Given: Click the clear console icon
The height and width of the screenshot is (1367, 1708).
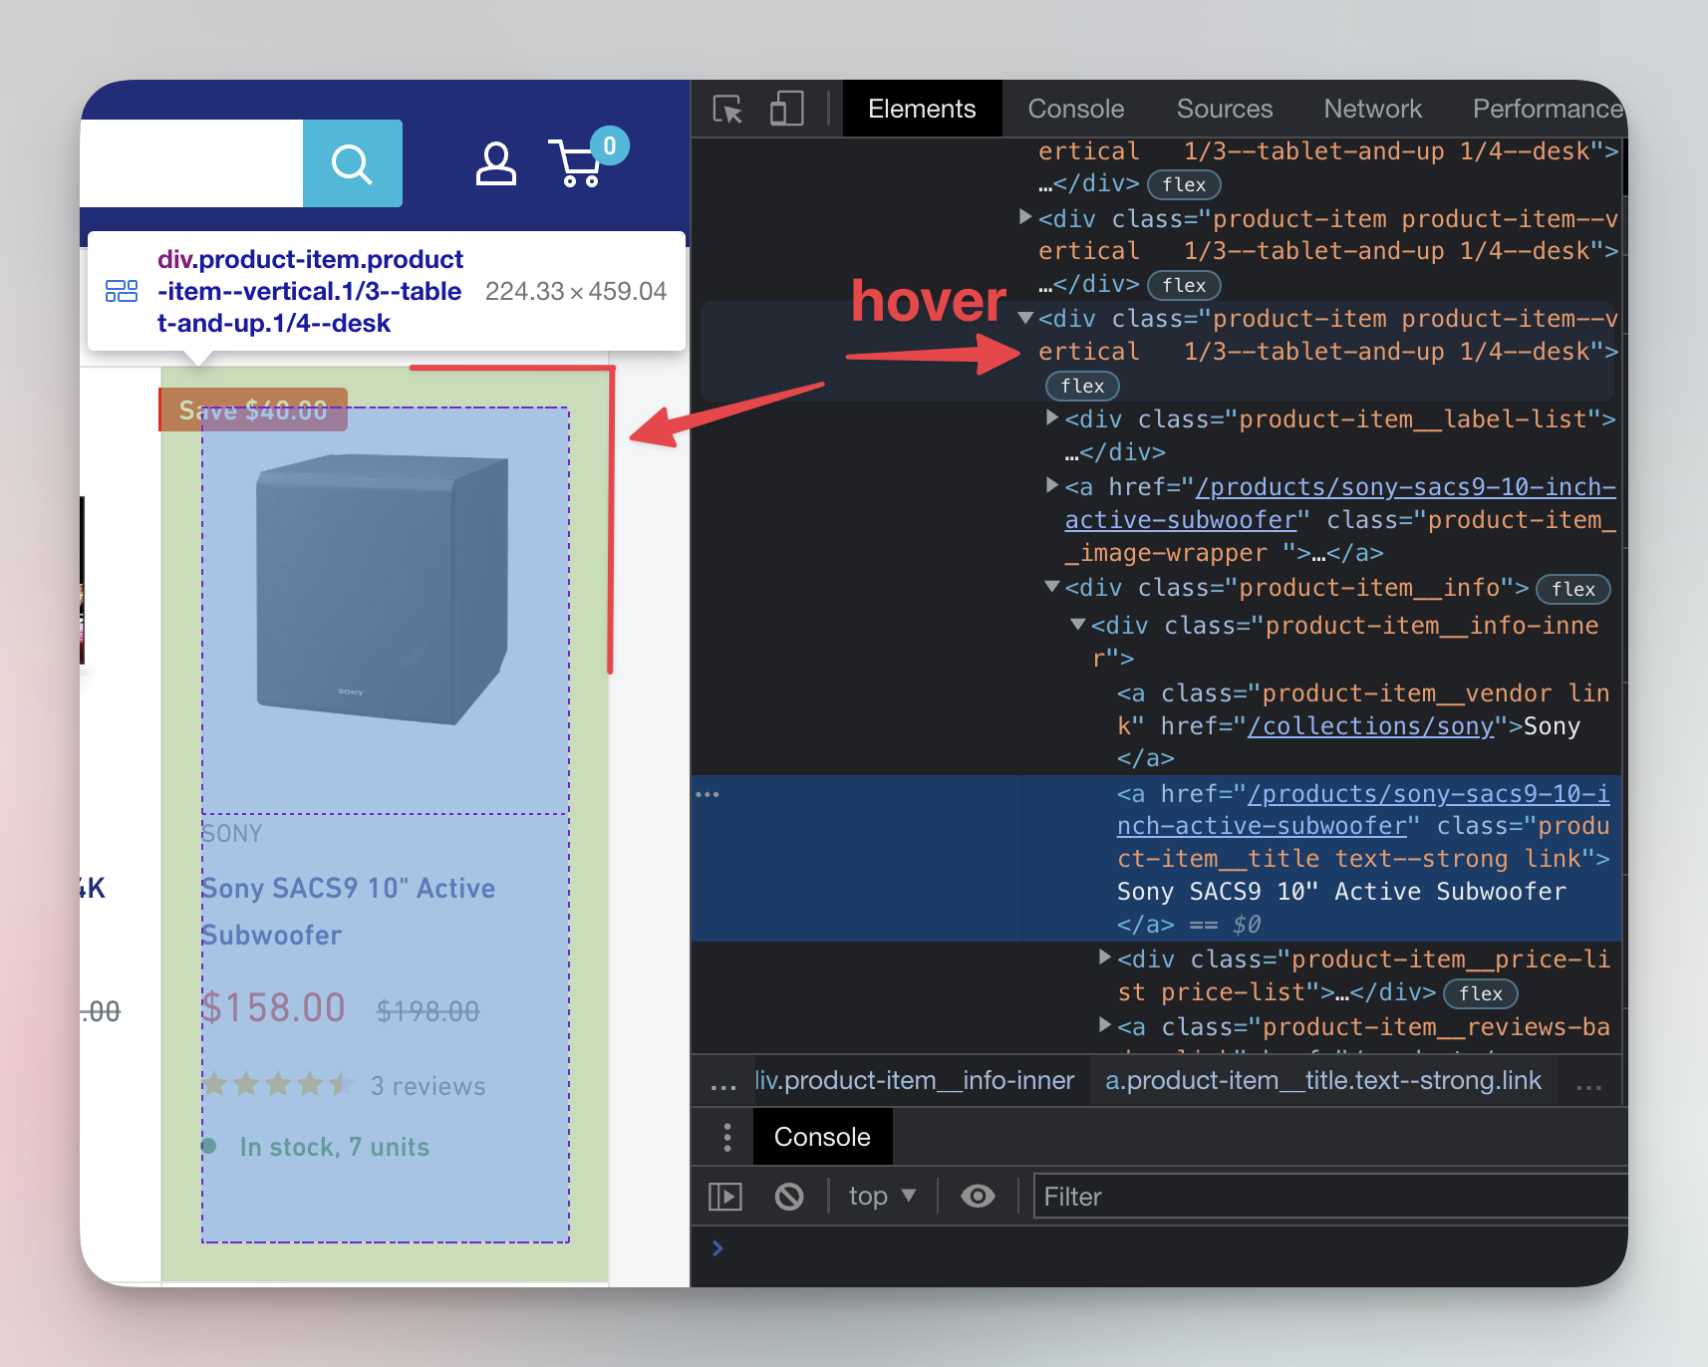Looking at the screenshot, I should [x=789, y=1196].
